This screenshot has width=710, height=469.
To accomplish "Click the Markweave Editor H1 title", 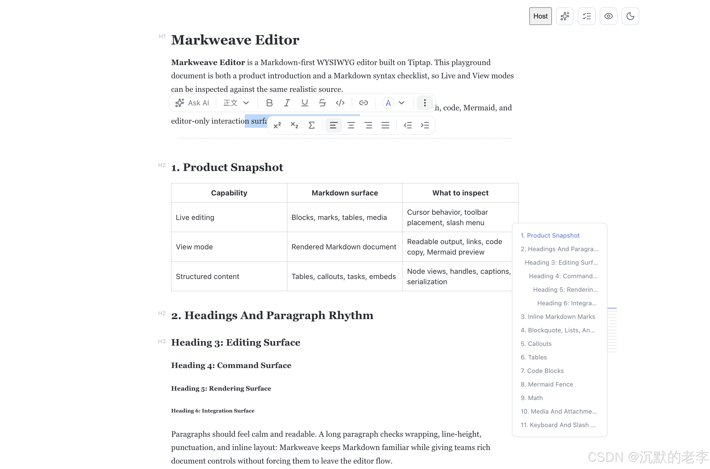I will pos(235,40).
